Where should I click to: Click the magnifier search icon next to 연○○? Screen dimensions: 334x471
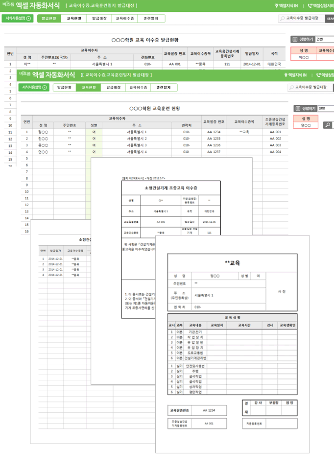(328, 125)
